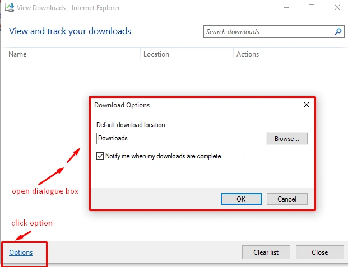Close the Download Options dialog
348x267 pixels.
[x=307, y=105]
